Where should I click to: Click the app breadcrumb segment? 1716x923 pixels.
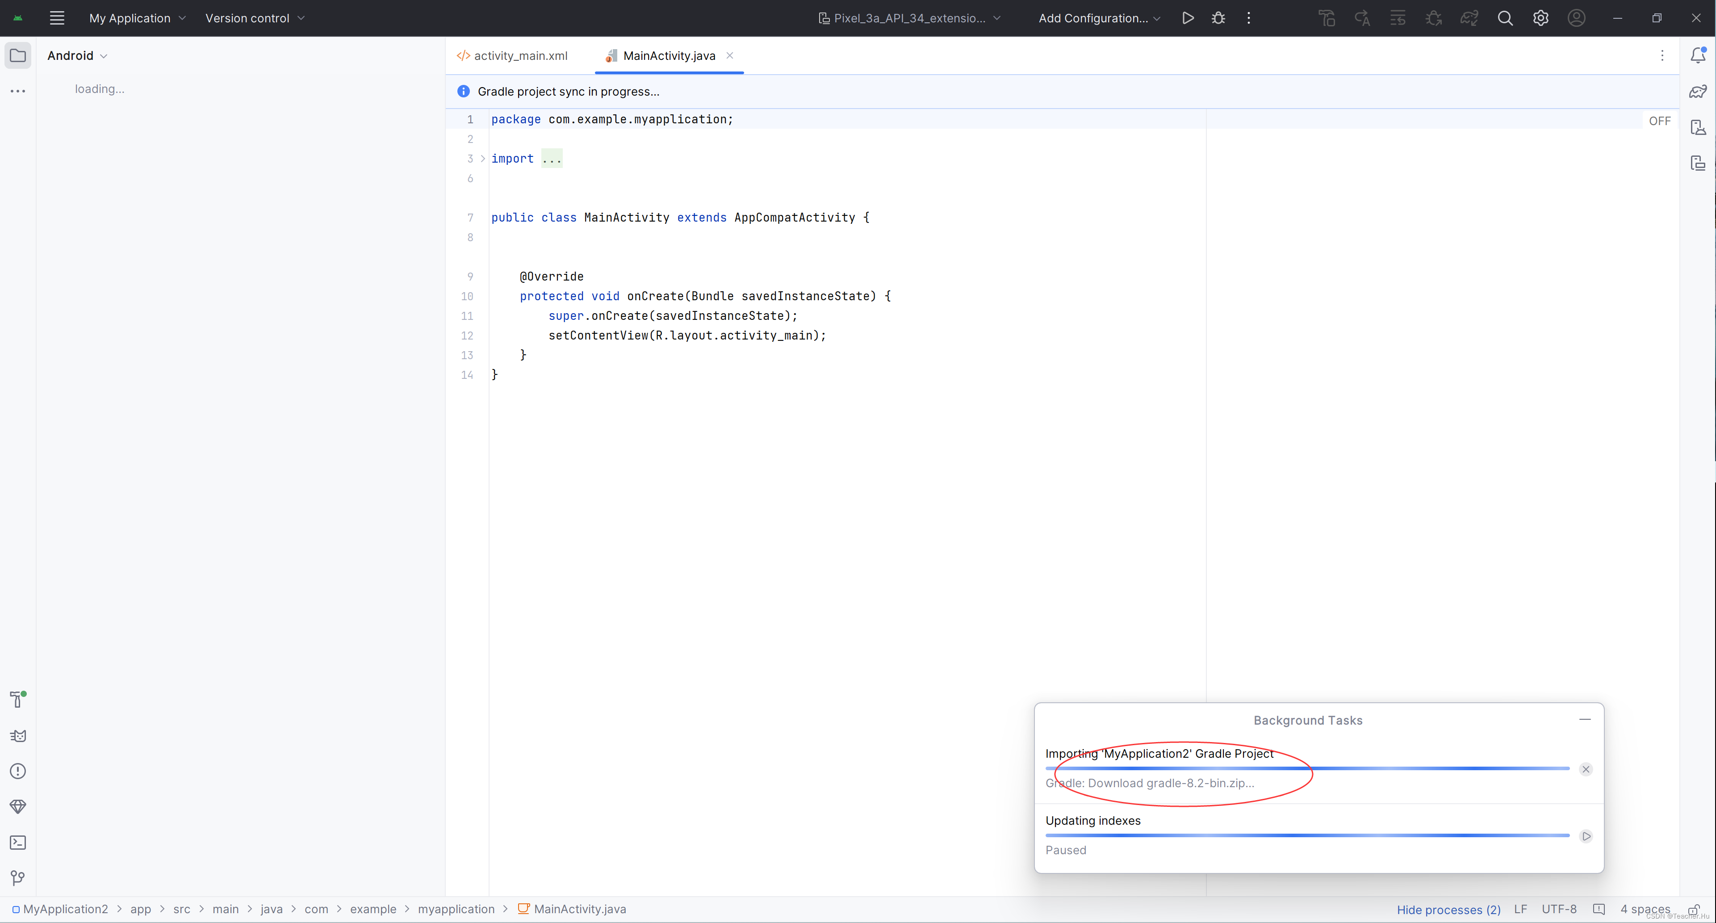[x=141, y=909]
